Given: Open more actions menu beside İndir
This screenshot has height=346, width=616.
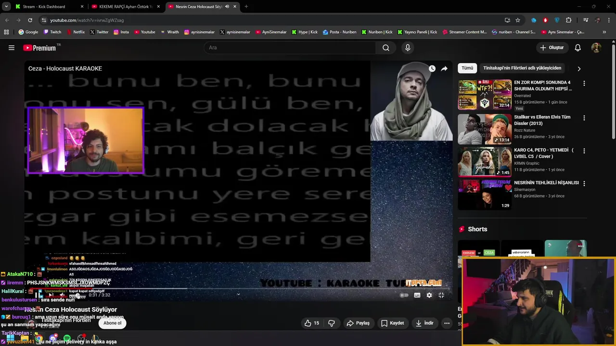Looking at the screenshot, I should click(447, 323).
